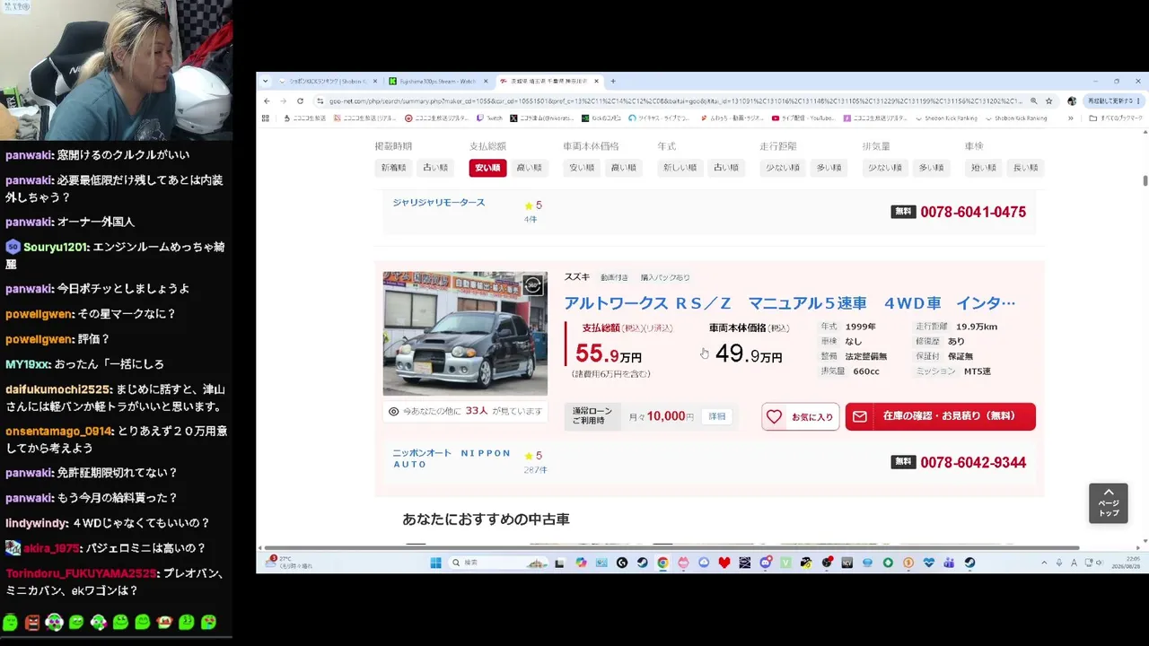The height and width of the screenshot is (646, 1149).
Task: Open ジャリジャリモータース dealer link
Action: coord(438,203)
